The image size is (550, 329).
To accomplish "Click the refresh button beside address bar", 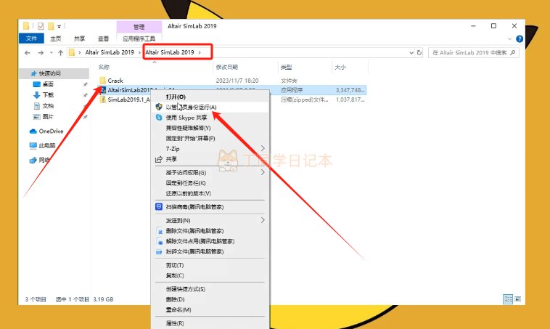I will point(418,53).
